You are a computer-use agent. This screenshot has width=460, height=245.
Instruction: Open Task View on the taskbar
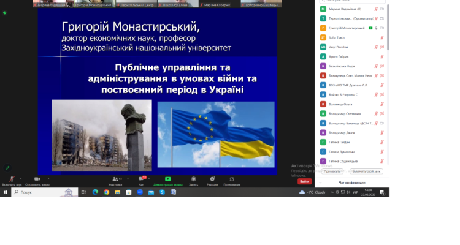click(83, 192)
